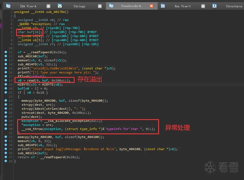Click the __cxa_throw call on line 30
Viewport: 244px width, 180px height.
32,129
